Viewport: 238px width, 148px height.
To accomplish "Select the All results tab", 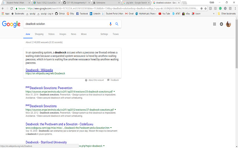I will [28, 34].
